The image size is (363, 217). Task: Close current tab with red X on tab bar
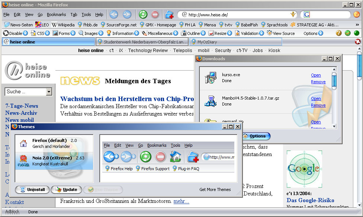[358, 42]
